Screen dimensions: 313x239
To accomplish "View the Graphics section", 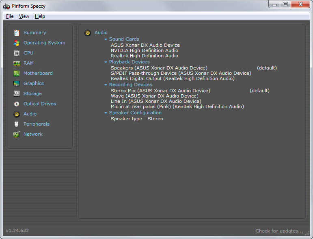I will (x=34, y=83).
